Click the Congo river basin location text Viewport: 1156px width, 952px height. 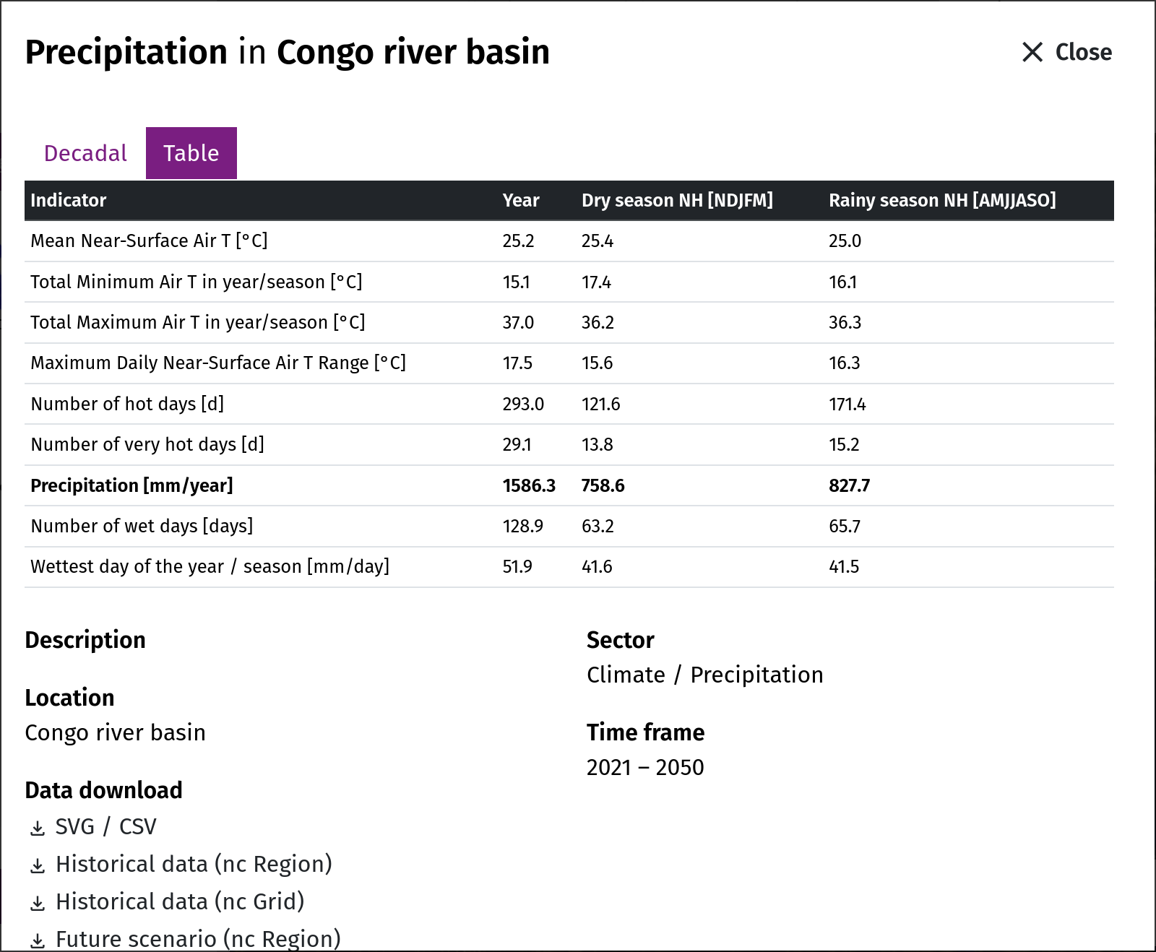click(115, 732)
